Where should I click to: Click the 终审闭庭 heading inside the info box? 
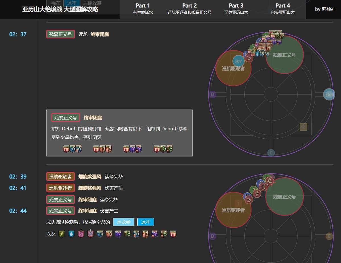tap(93, 118)
